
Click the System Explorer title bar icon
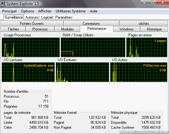click(2, 4)
